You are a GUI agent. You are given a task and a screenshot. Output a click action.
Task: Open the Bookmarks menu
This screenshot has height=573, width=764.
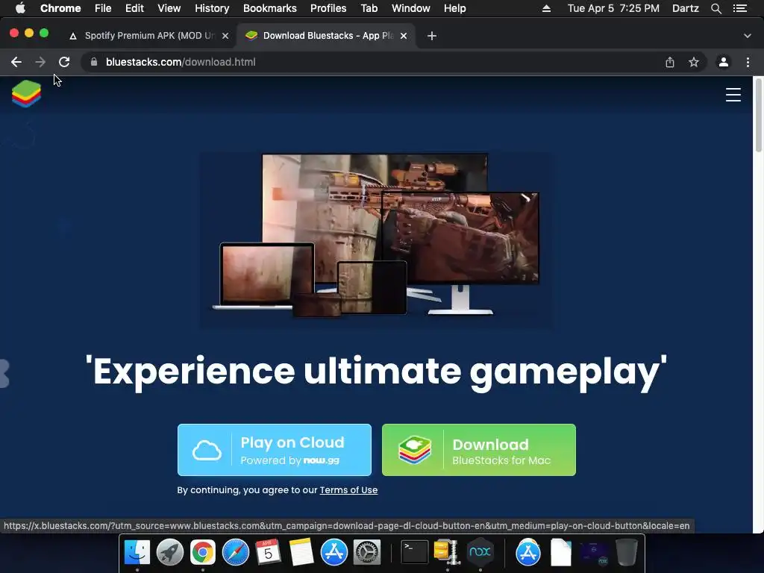pyautogui.click(x=270, y=8)
